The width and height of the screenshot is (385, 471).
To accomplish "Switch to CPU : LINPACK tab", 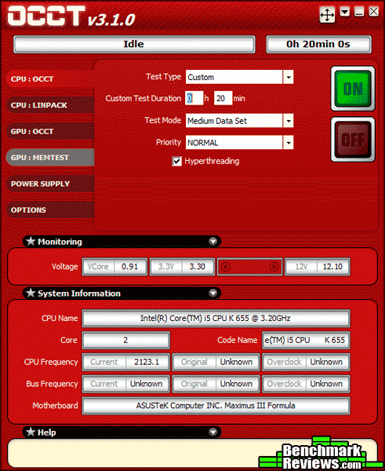I will pyautogui.click(x=50, y=105).
